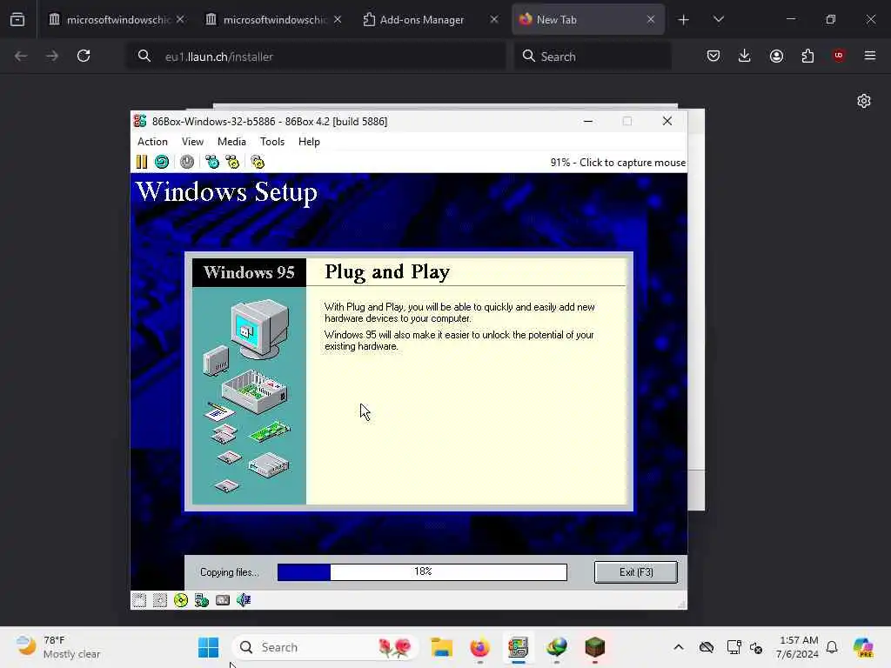Open the 86Box settings gear toolbar icon
Image resolution: width=891 pixels, height=668 pixels.
pyautogui.click(x=258, y=163)
